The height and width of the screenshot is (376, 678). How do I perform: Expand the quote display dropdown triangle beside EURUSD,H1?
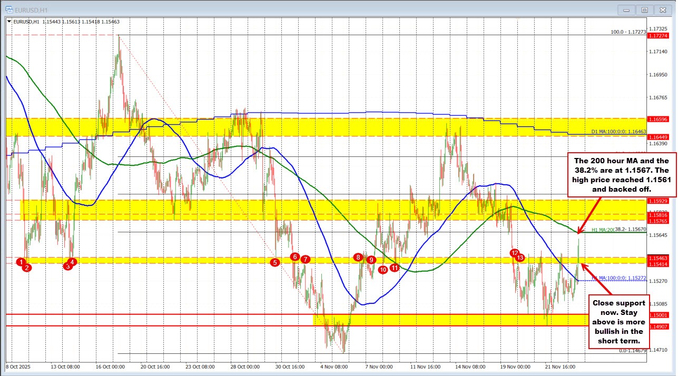[8, 22]
